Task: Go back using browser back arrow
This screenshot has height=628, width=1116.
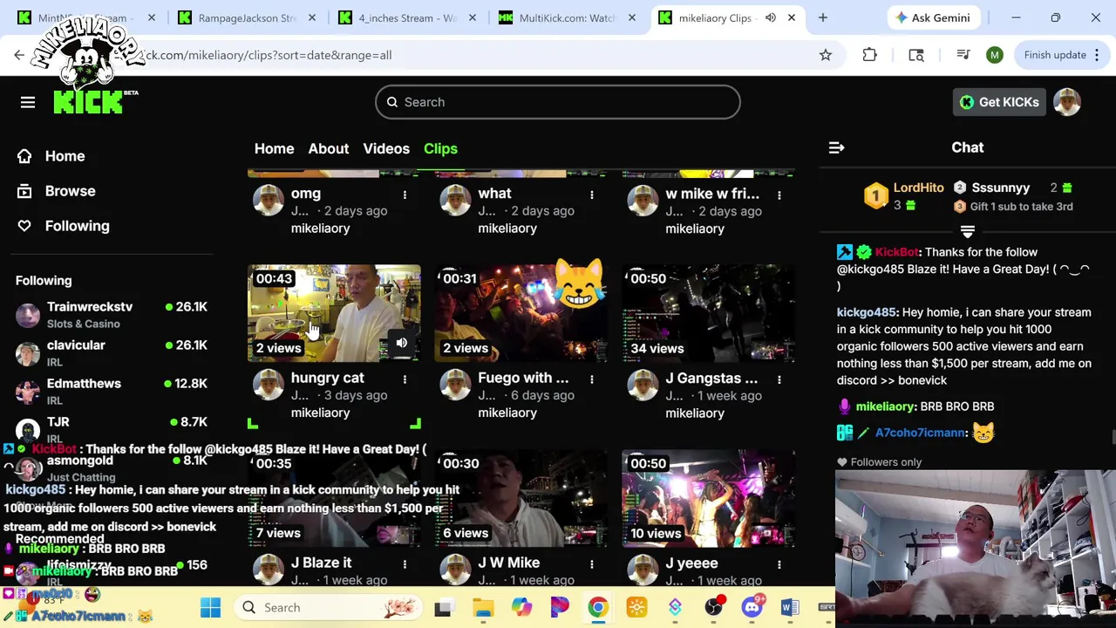Action: (x=19, y=55)
